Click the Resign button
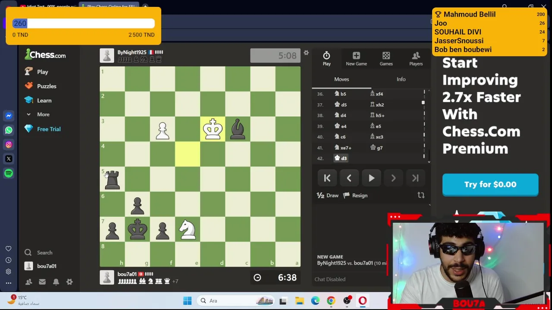Viewport: 552px width, 310px height. 355,195
